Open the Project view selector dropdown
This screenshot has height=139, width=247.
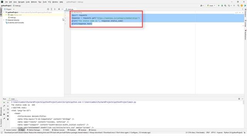[x=9, y=9]
